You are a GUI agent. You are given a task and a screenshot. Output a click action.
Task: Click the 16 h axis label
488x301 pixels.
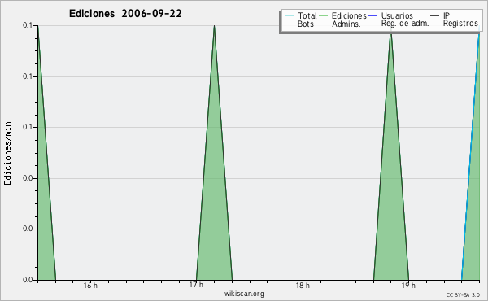click(90, 286)
